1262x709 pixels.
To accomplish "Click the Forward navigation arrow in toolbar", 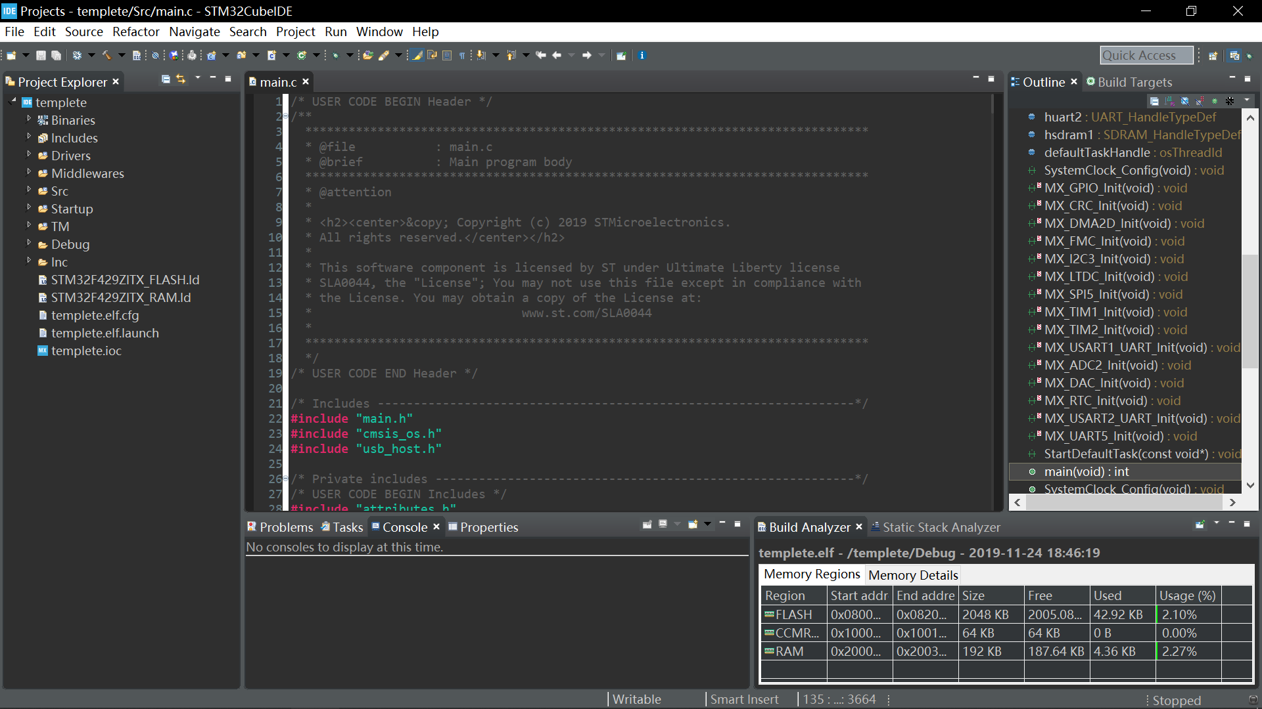I will click(587, 56).
